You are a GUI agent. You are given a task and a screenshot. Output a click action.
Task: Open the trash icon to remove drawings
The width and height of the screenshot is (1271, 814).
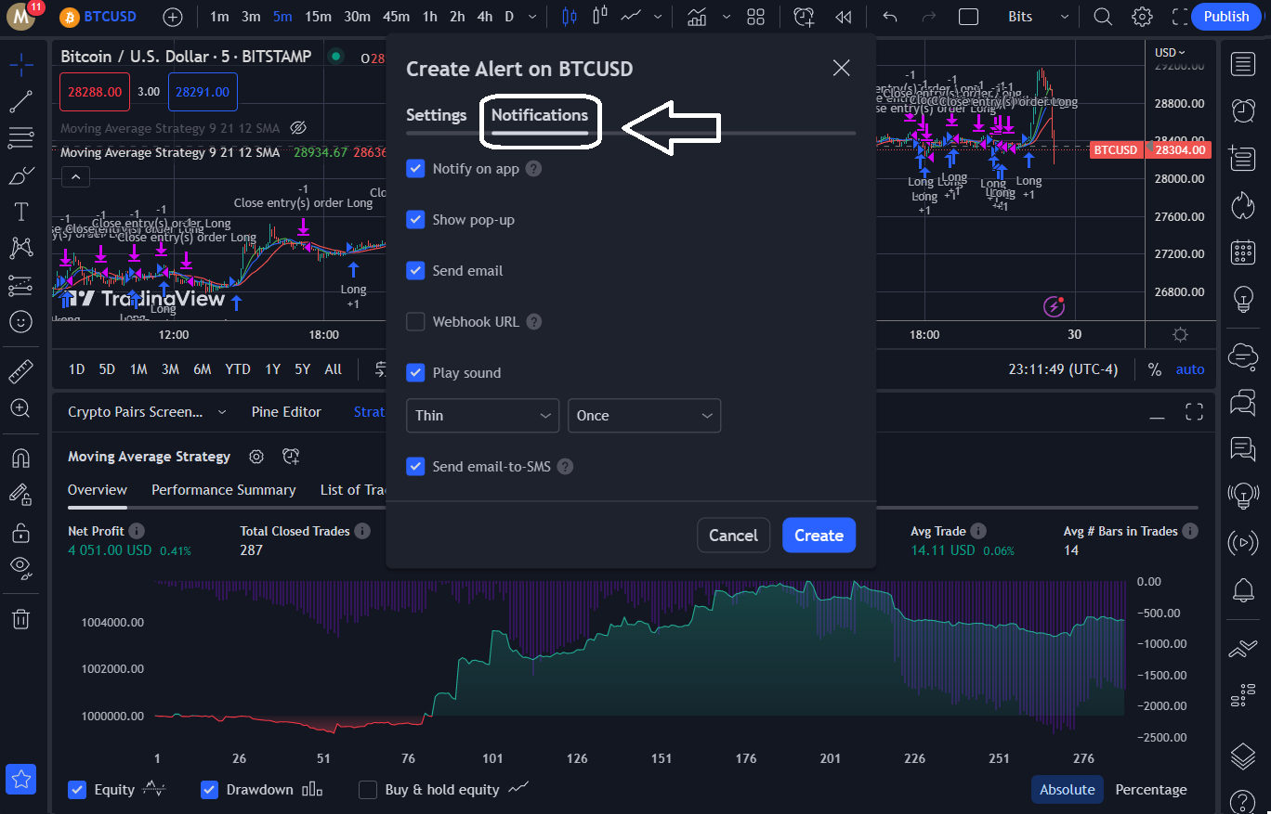coord(20,618)
